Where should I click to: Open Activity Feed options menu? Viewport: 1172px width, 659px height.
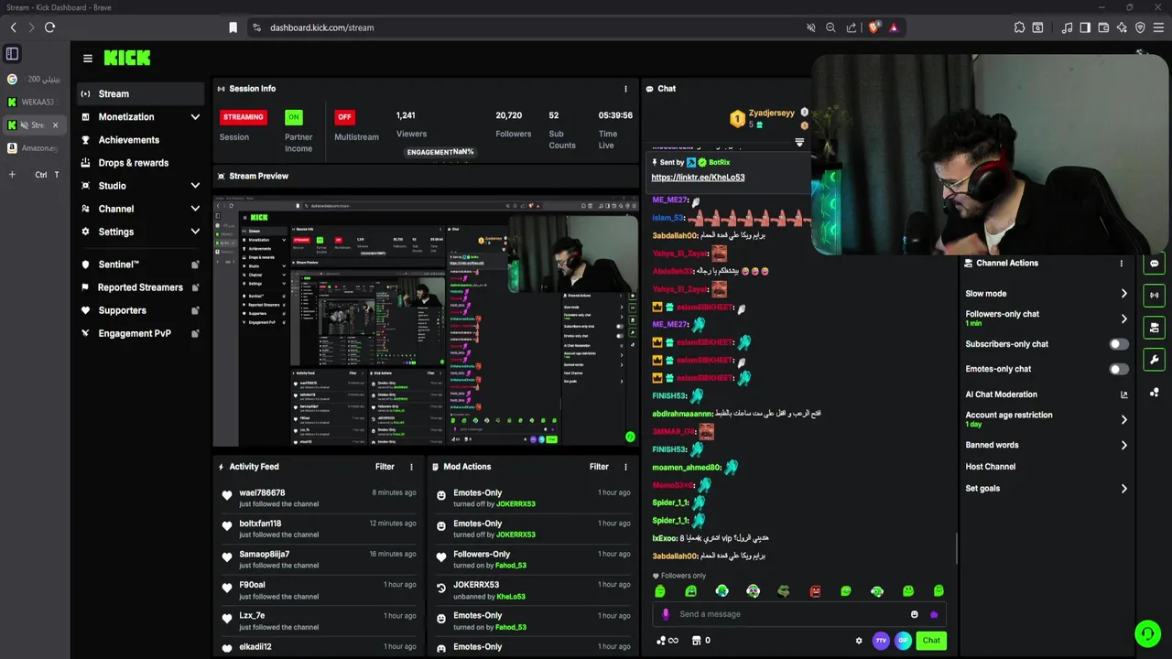click(411, 467)
